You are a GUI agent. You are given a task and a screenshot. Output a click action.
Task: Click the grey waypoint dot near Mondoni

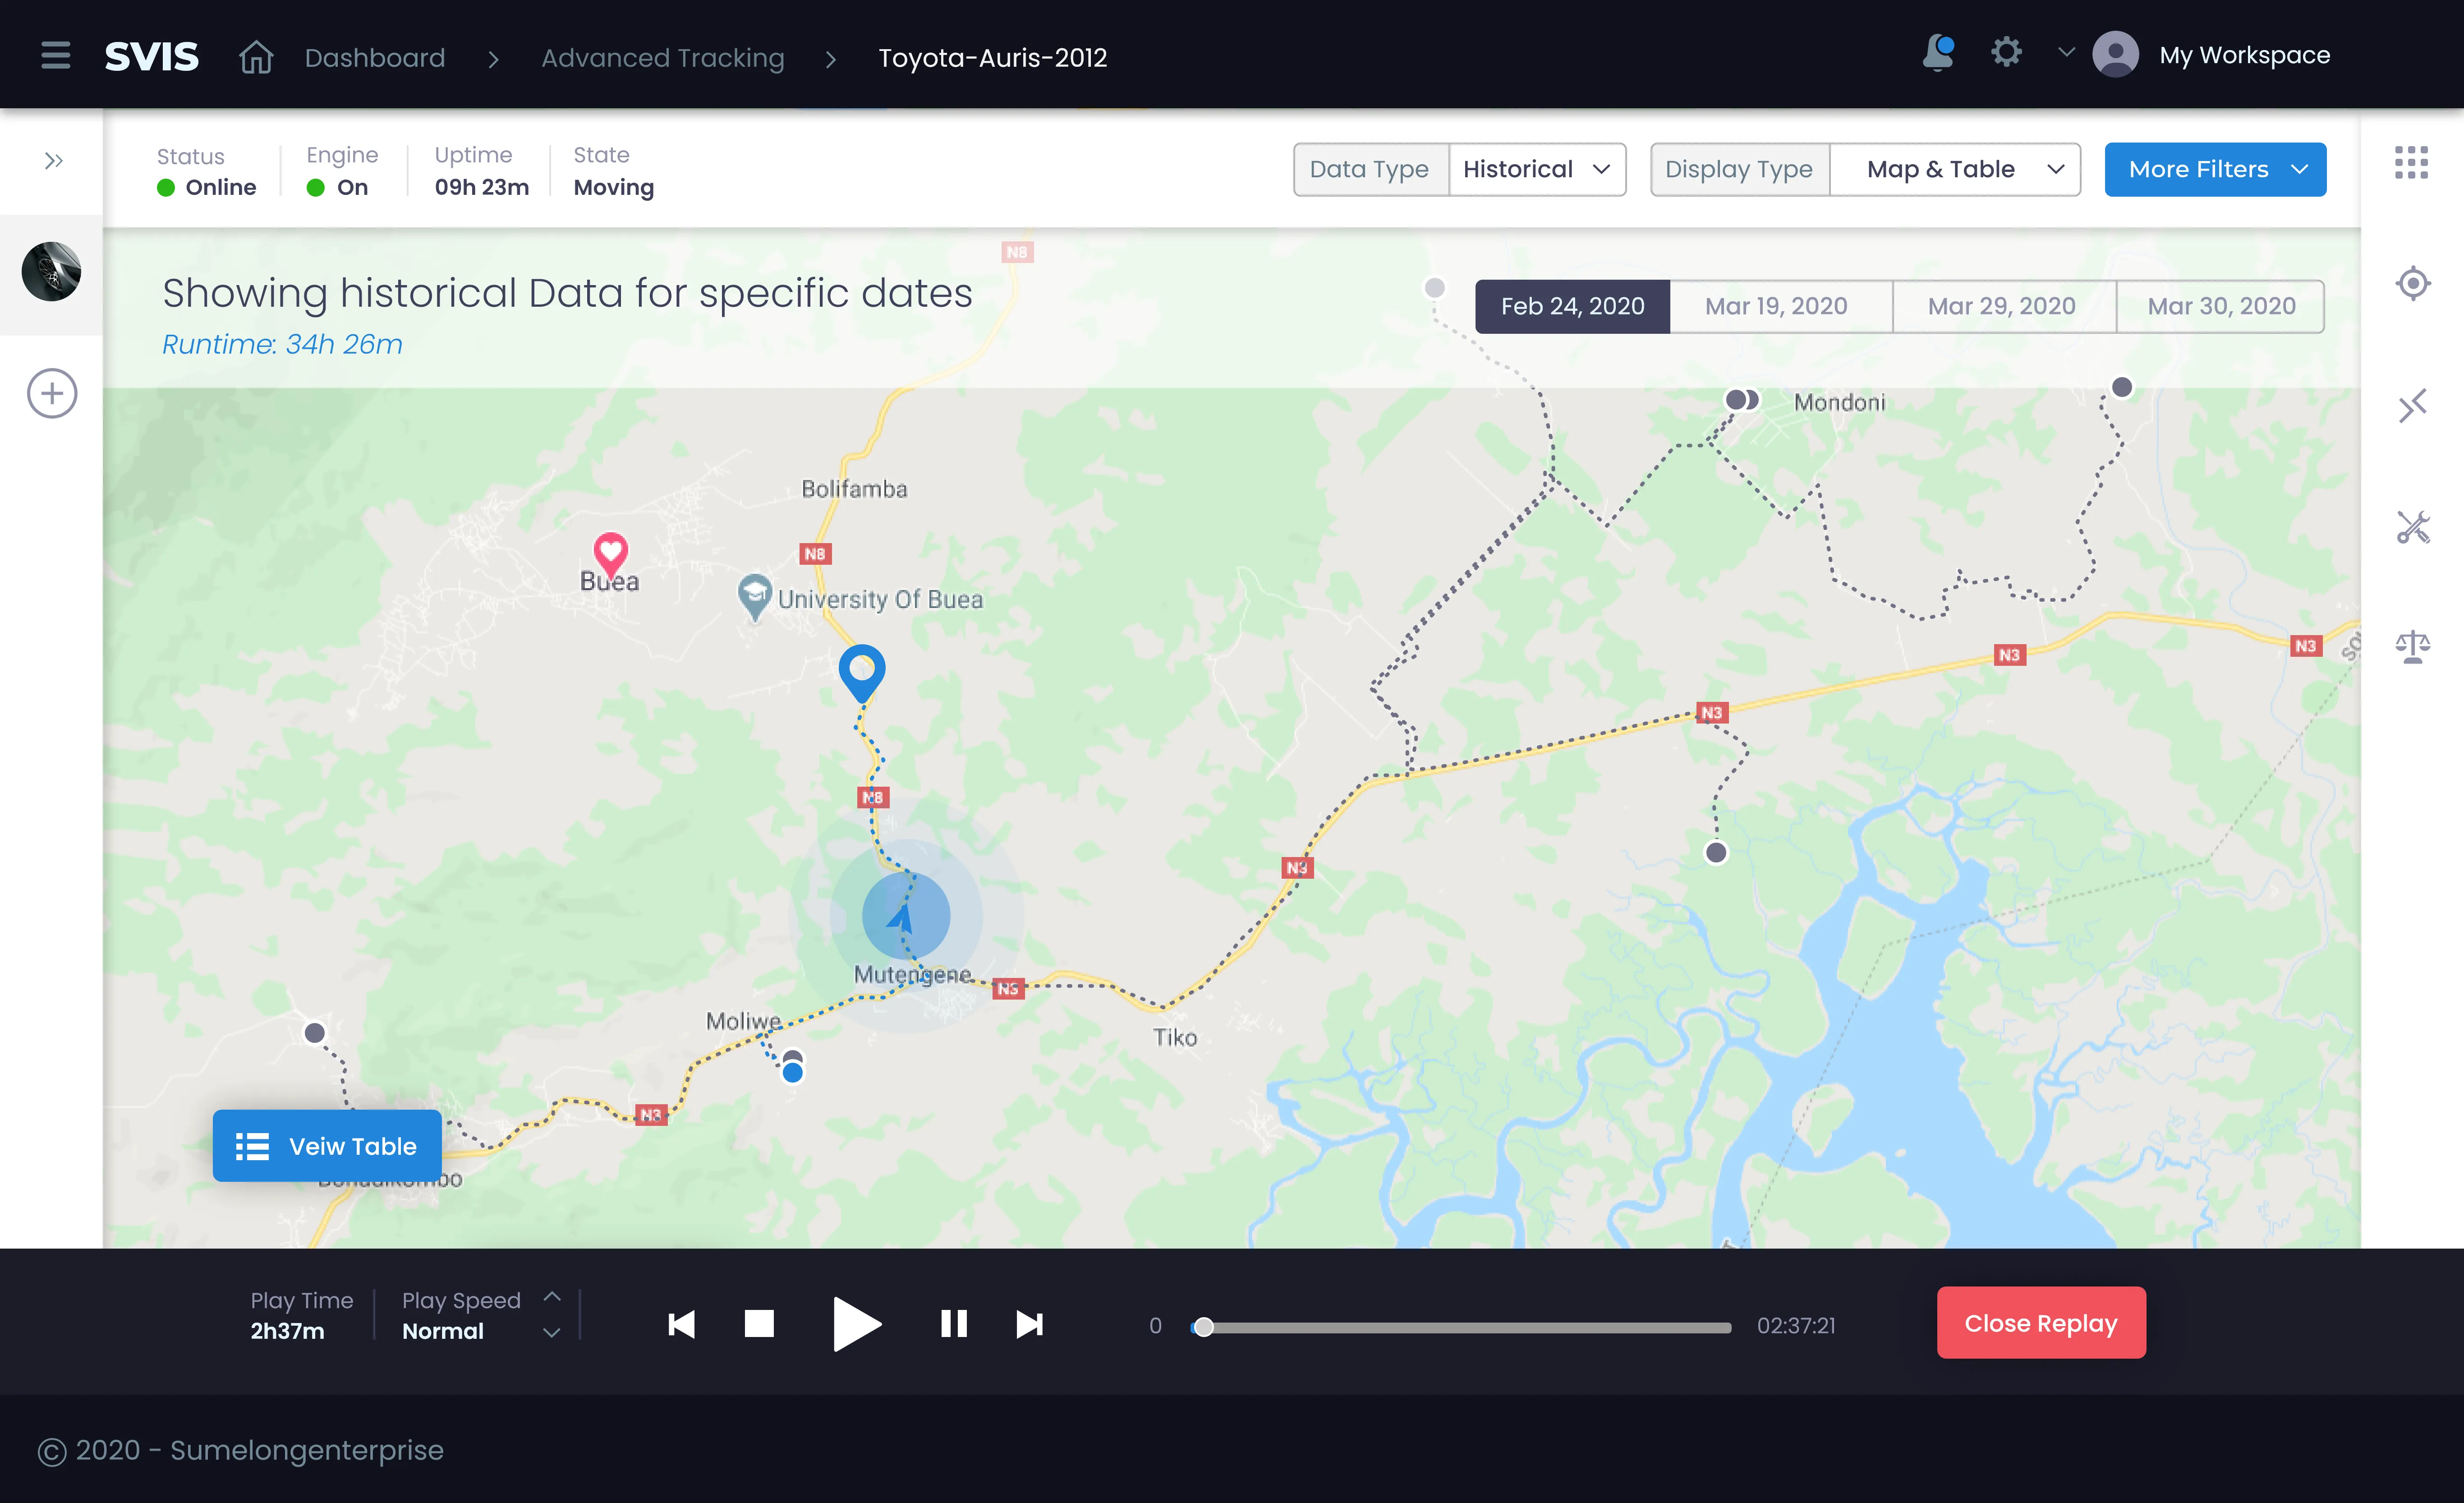(1736, 400)
